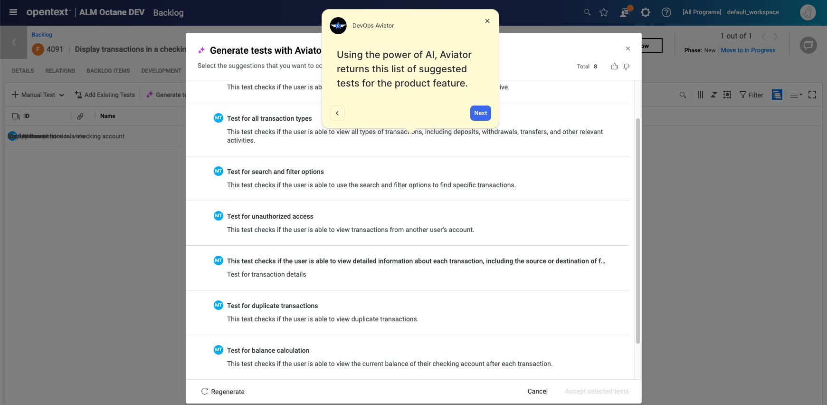Open Filter panel
The image size is (827, 405).
click(751, 95)
